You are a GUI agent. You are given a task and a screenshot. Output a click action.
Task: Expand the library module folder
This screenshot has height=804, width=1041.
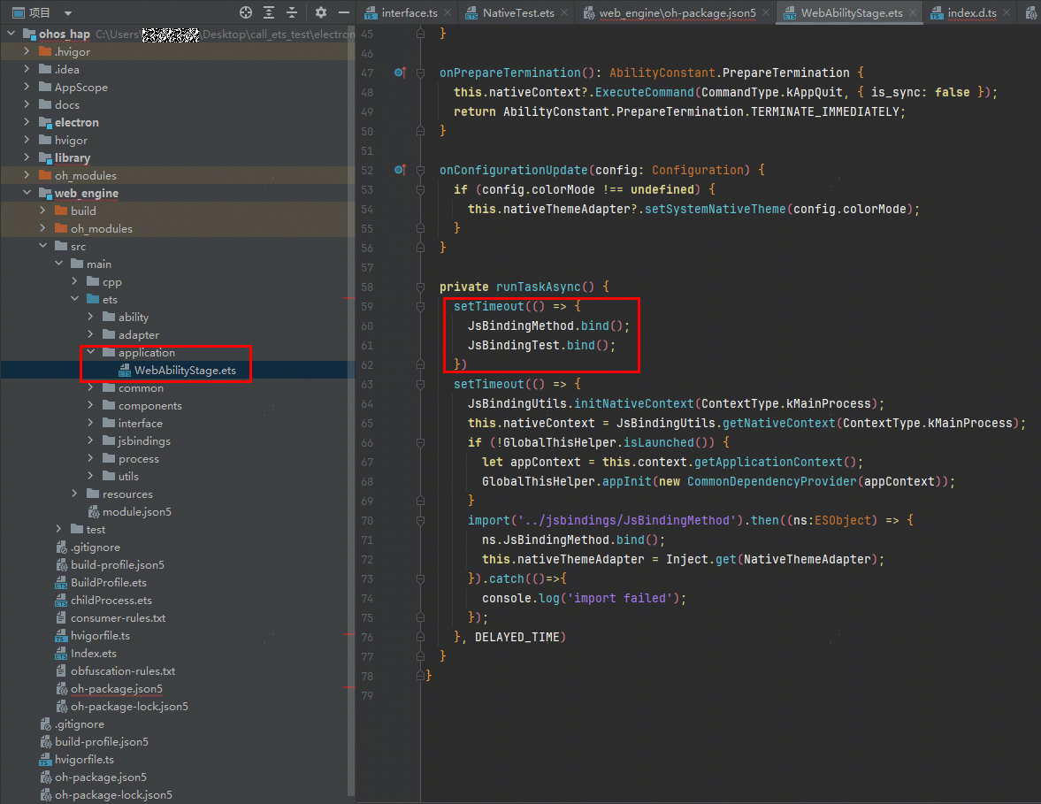27,157
